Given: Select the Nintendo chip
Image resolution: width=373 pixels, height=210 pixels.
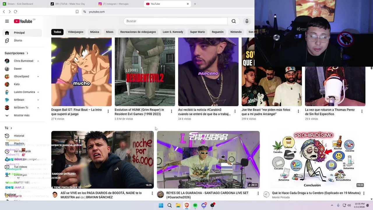Looking at the screenshot, I should [x=236, y=32].
